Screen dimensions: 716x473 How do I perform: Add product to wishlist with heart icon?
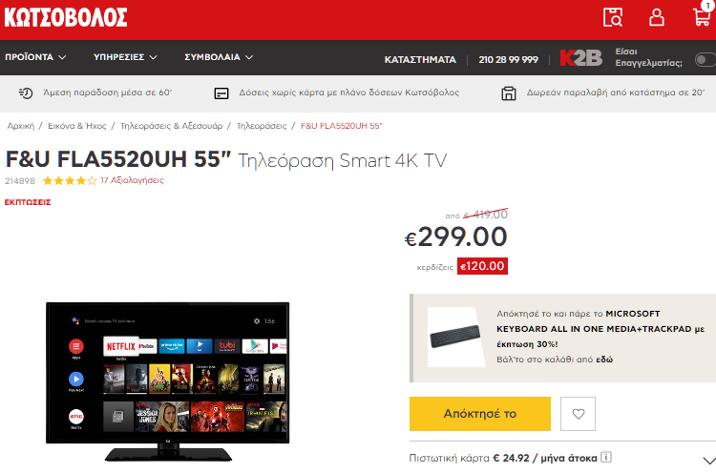point(579,414)
